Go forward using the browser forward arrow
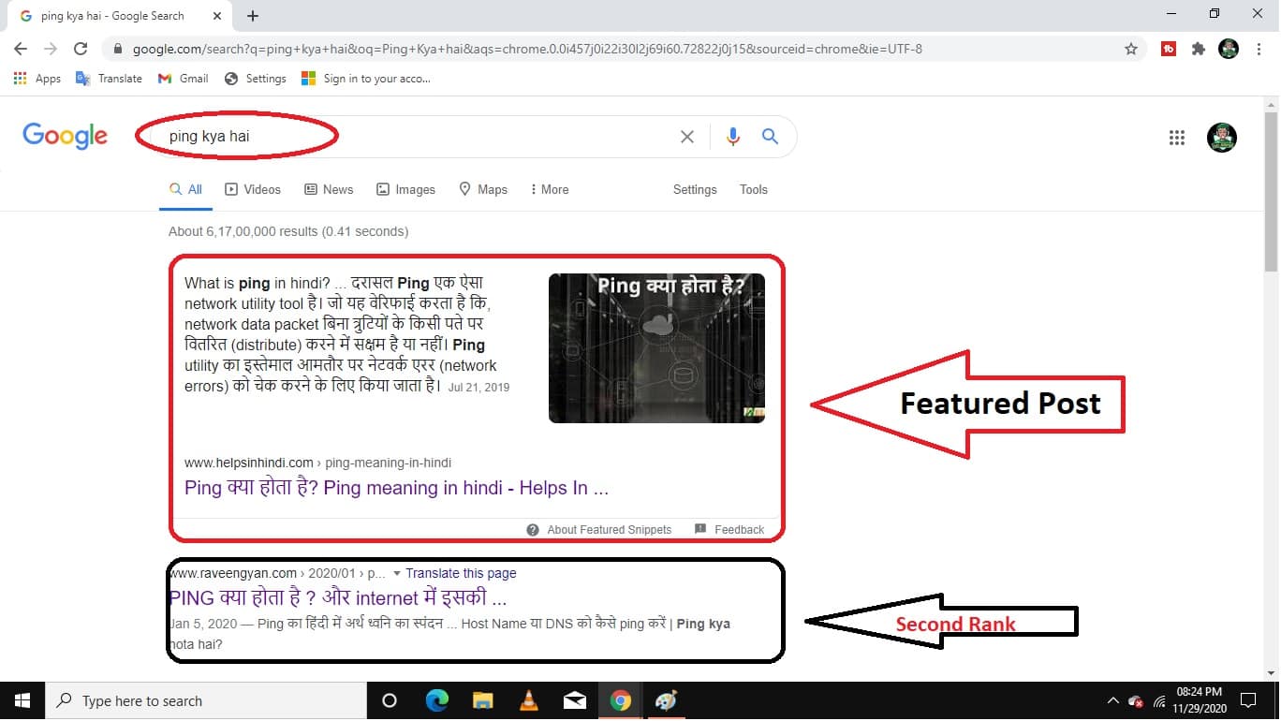1281x721 pixels. [51, 49]
